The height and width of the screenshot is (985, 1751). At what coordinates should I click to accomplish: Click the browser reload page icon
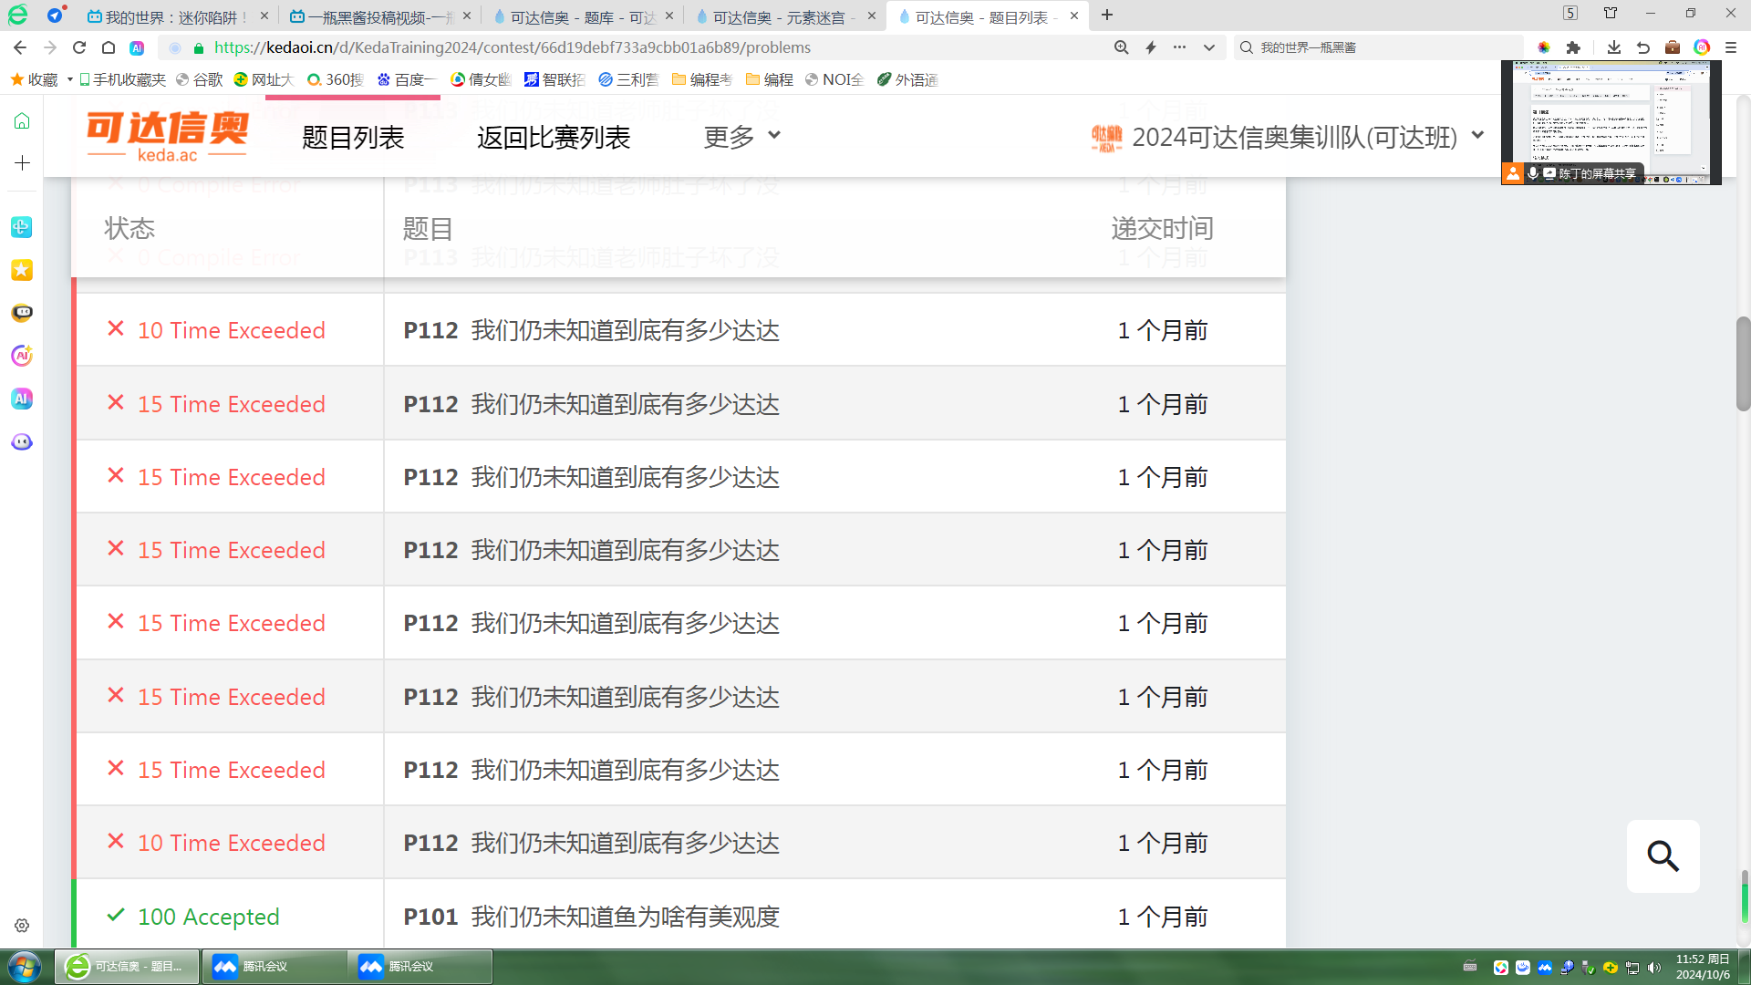point(79,47)
